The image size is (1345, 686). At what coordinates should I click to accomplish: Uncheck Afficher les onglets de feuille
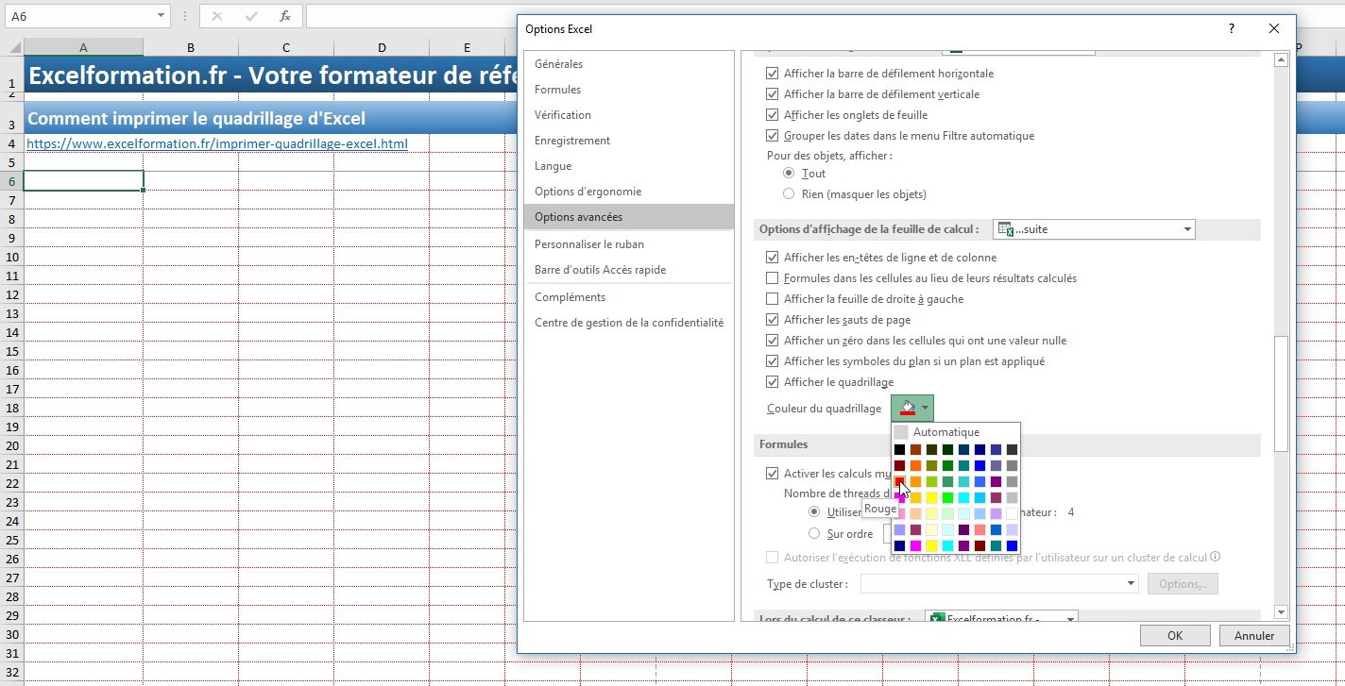click(x=772, y=115)
